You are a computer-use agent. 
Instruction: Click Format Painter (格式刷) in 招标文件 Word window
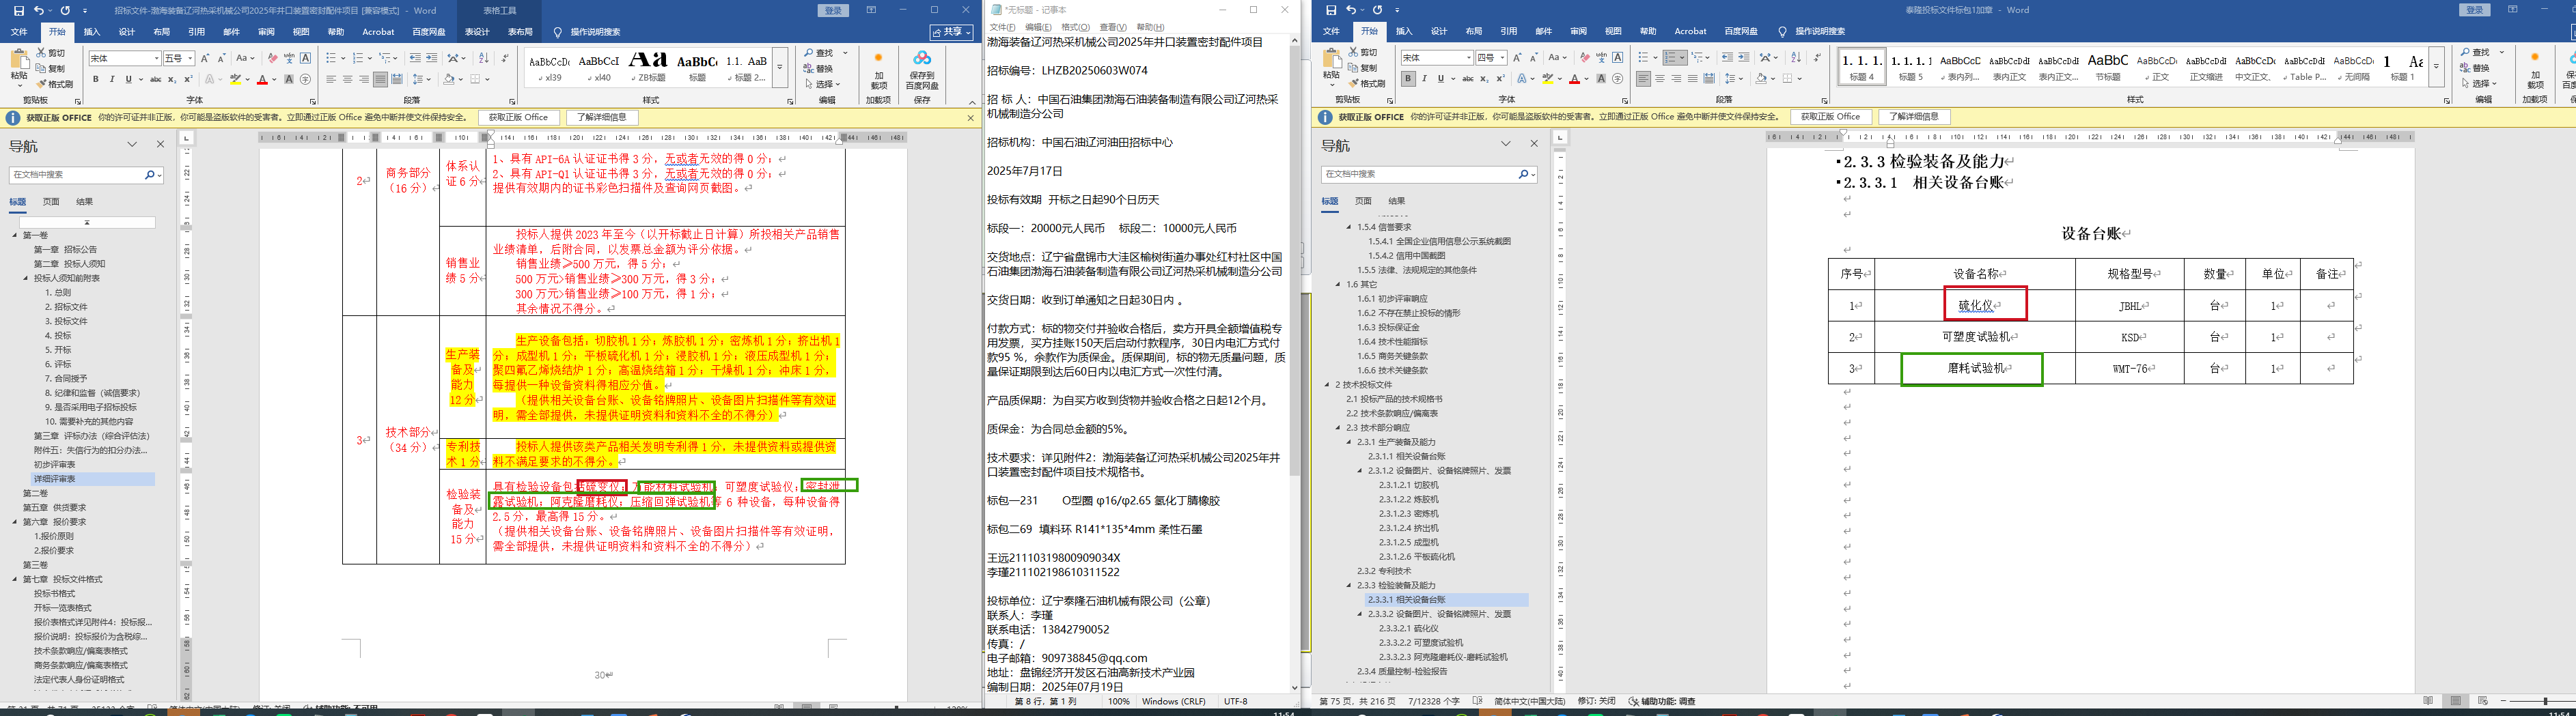point(55,84)
